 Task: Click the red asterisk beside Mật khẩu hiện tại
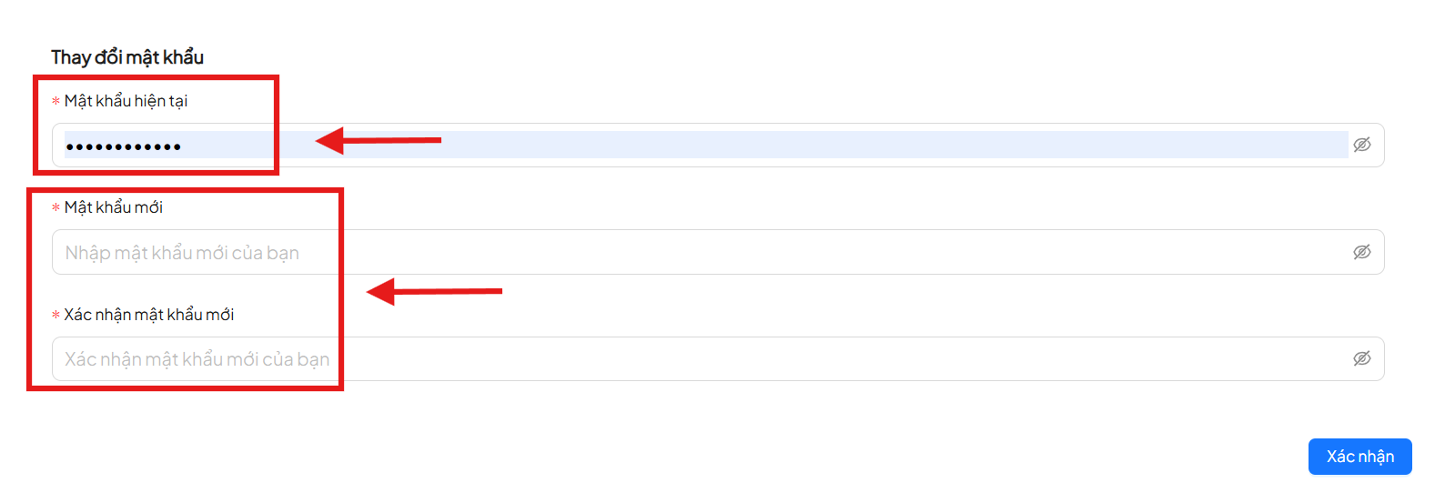(x=56, y=102)
